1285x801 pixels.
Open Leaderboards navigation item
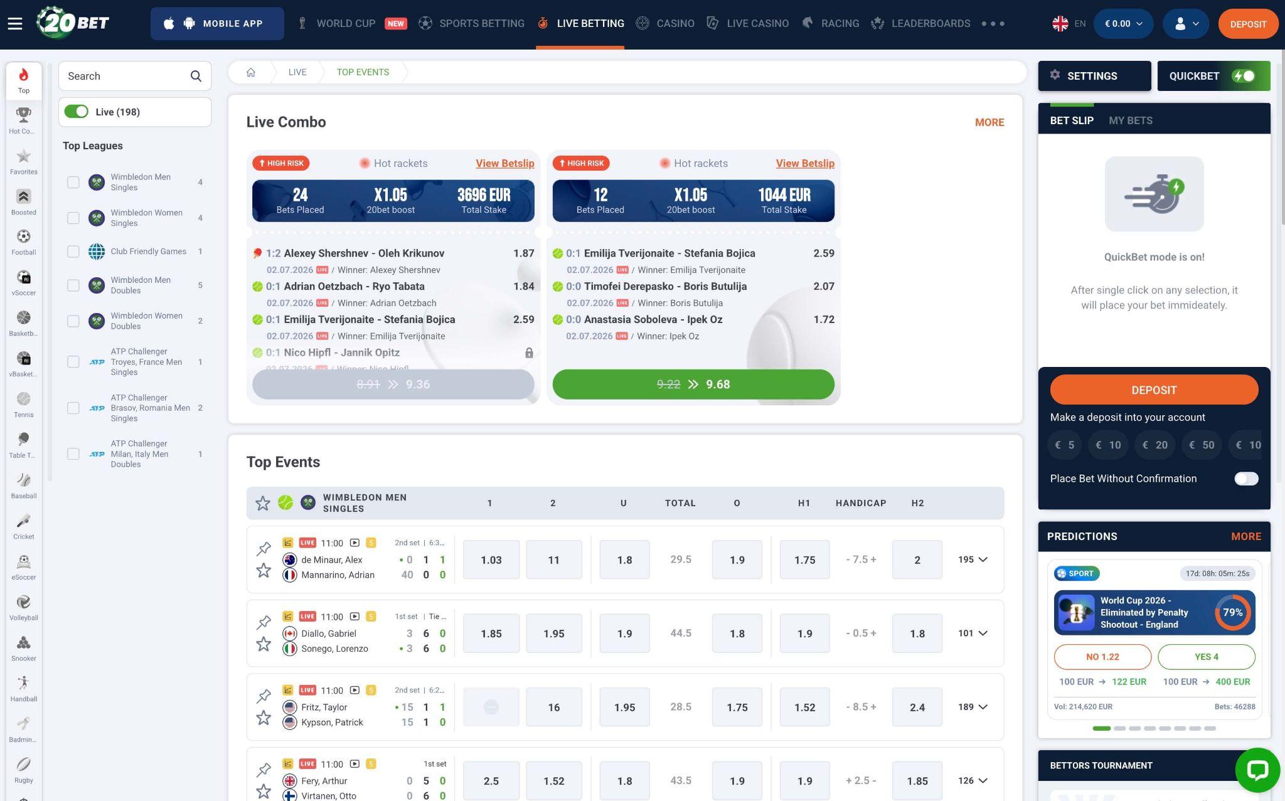pyautogui.click(x=920, y=24)
